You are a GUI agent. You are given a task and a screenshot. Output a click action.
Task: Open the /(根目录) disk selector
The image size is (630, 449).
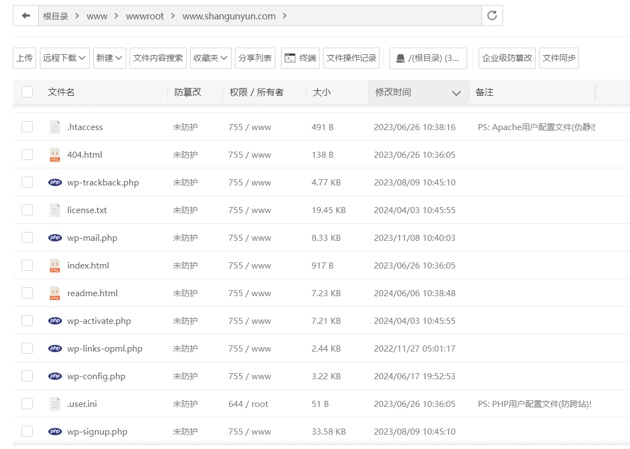click(x=428, y=58)
